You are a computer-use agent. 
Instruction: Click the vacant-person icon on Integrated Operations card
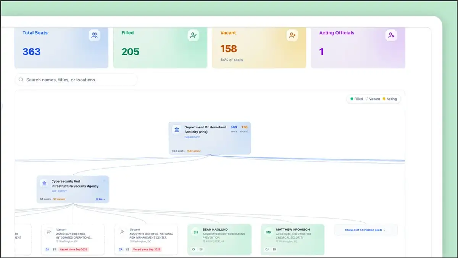click(49, 232)
